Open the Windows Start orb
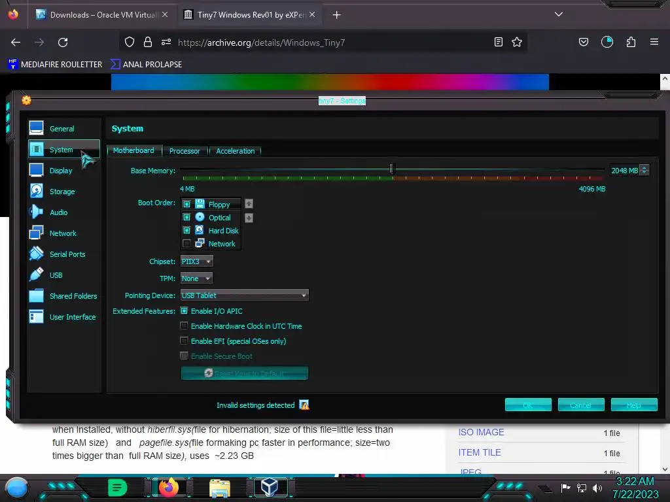The image size is (670, 502). [x=17, y=488]
